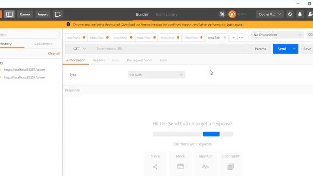
Task: Open second localhost:35257/token history entry
Action: [24, 77]
